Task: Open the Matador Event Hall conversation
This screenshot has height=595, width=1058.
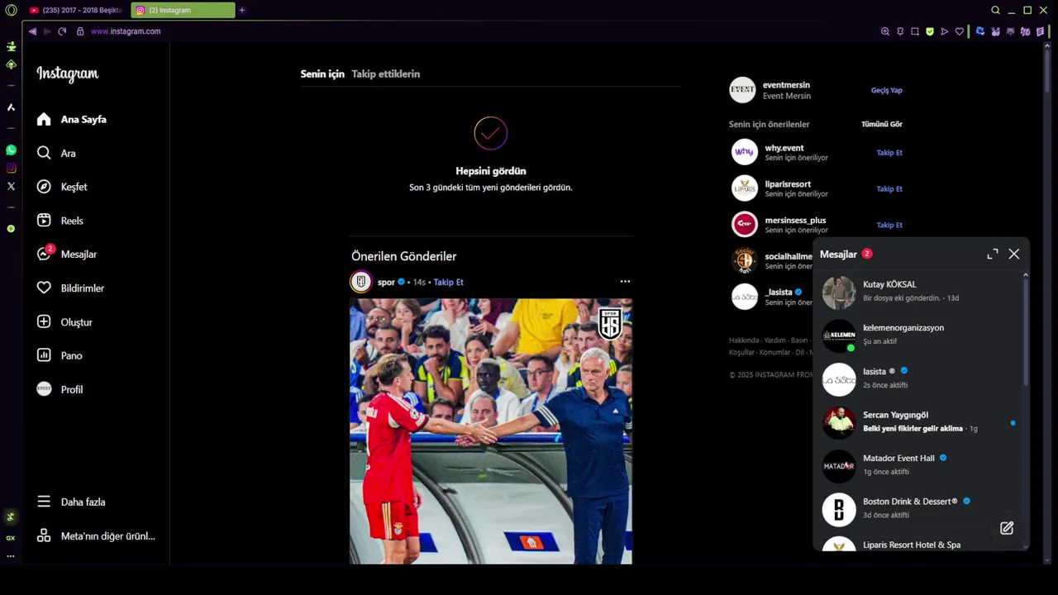Action: [x=917, y=465]
